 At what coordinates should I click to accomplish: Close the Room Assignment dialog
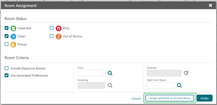click(x=210, y=5)
